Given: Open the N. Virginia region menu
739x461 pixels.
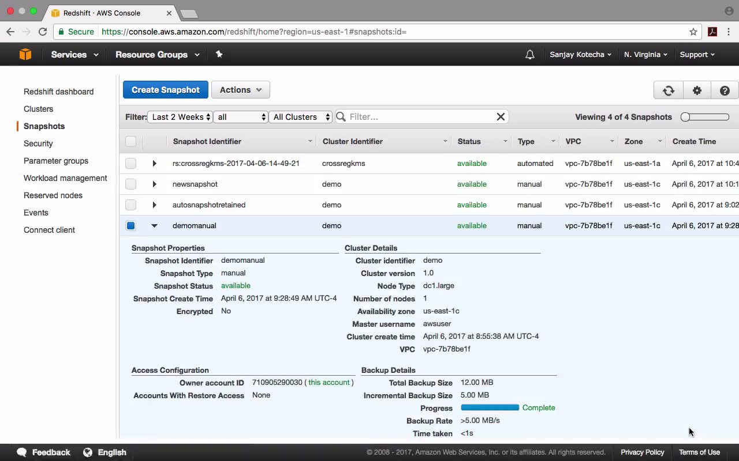Looking at the screenshot, I should [645, 55].
